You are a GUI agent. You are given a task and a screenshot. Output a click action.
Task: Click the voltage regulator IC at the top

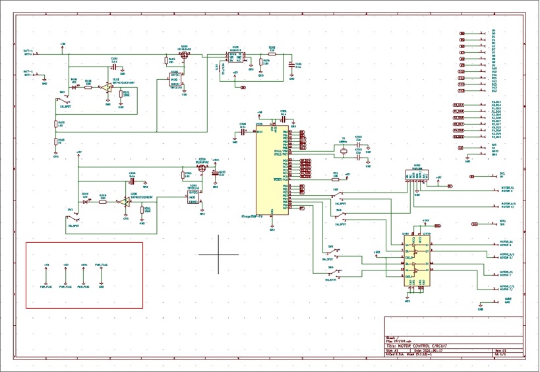235,57
